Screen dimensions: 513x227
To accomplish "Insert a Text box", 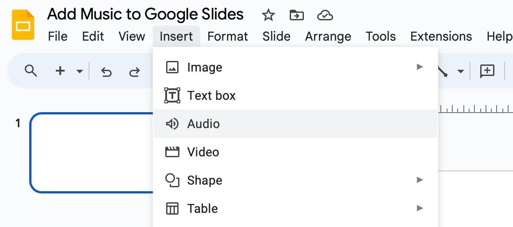I will [295, 95].
